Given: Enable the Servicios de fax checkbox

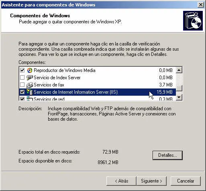Looking at the screenshot, I should (22, 85).
